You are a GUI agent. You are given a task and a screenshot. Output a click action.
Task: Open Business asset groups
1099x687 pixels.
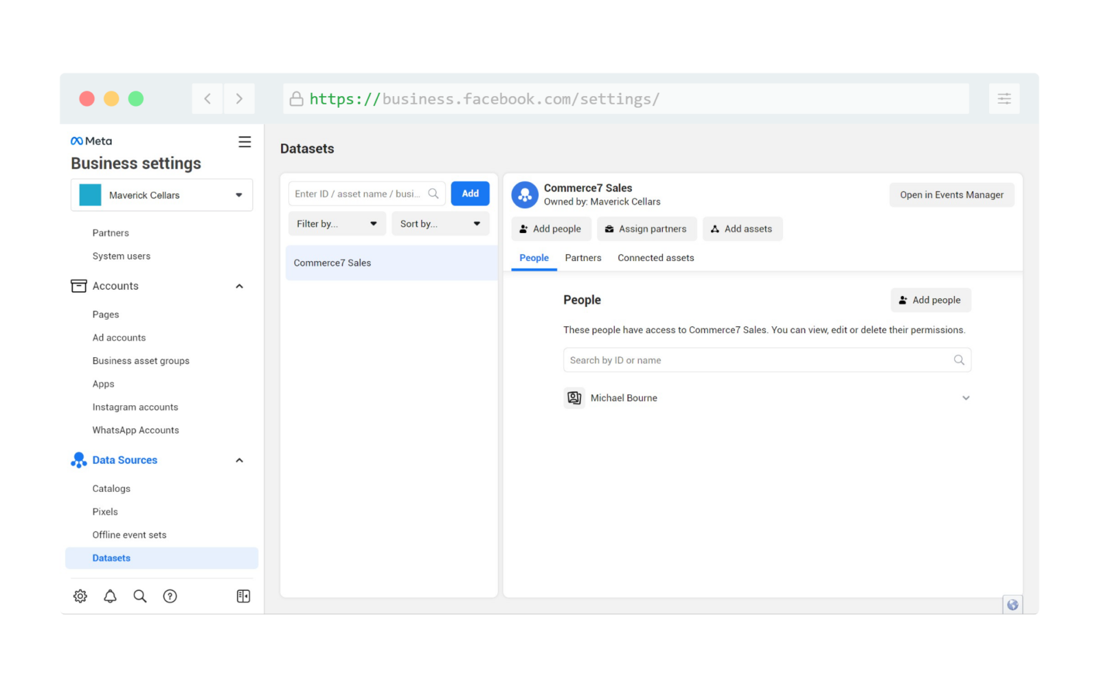point(141,361)
